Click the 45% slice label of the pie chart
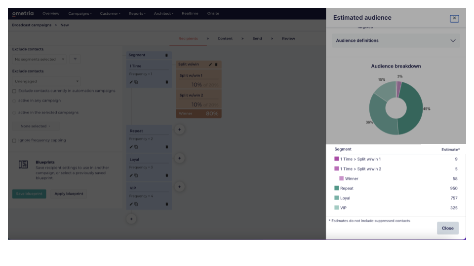This screenshot has width=474, height=266. (x=427, y=109)
